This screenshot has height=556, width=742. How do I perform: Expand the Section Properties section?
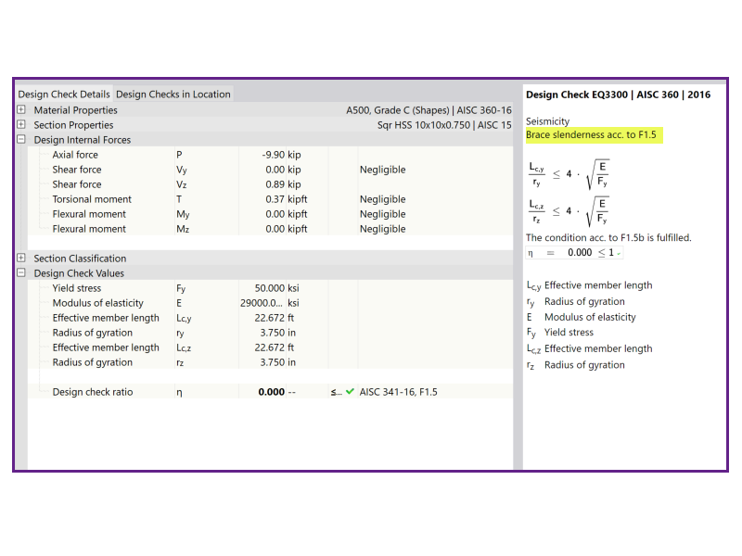(x=20, y=124)
